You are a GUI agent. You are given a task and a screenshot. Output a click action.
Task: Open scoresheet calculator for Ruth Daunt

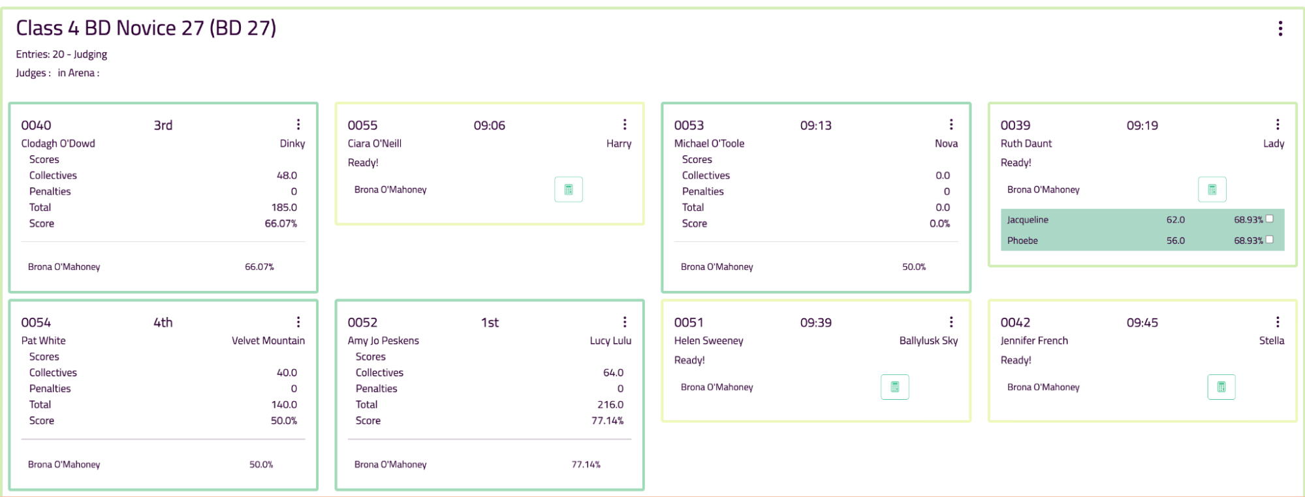(x=1212, y=190)
